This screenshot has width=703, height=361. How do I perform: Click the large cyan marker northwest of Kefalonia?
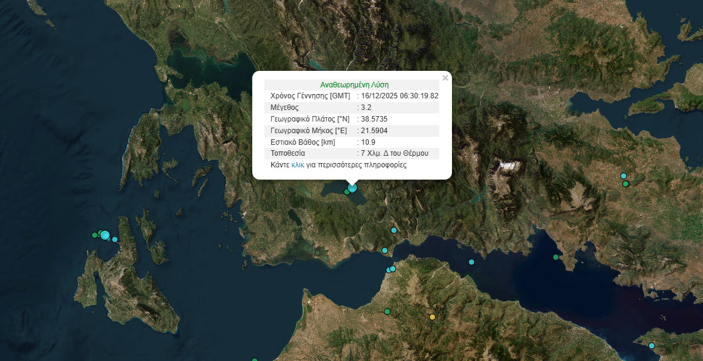tap(105, 235)
